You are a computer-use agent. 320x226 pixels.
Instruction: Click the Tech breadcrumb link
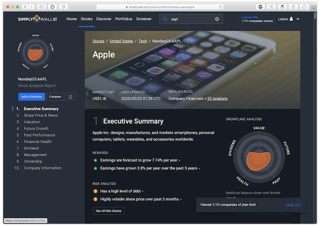pyautogui.click(x=143, y=41)
